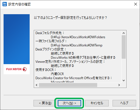The image size is (140, 110).
Task: Select the line 使用するOCR:
Action: (x=46, y=70)
